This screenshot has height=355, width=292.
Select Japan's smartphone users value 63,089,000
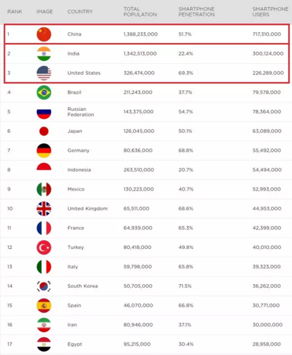click(267, 131)
